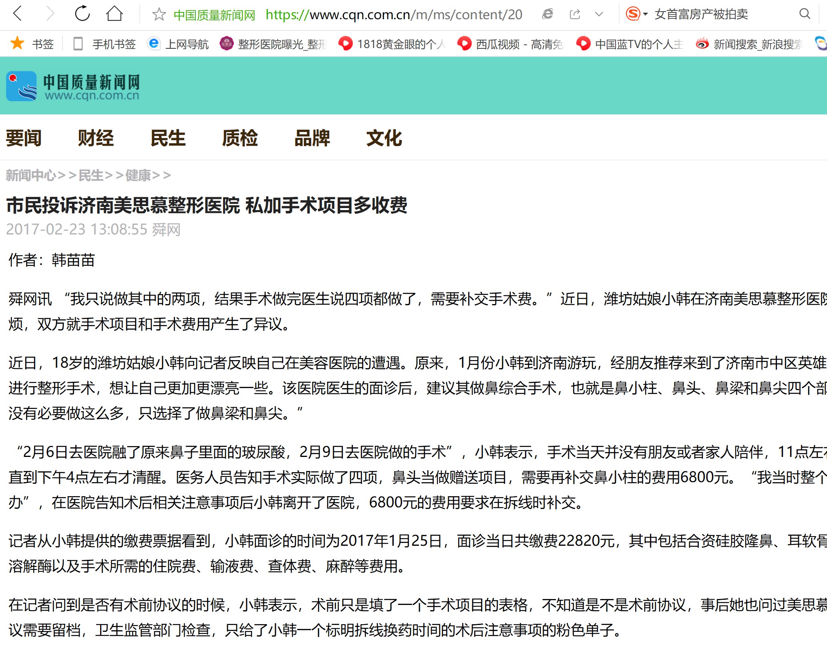Click the green 中国质量新闻网 site name in address bar
827x653 pixels.
pos(215,15)
